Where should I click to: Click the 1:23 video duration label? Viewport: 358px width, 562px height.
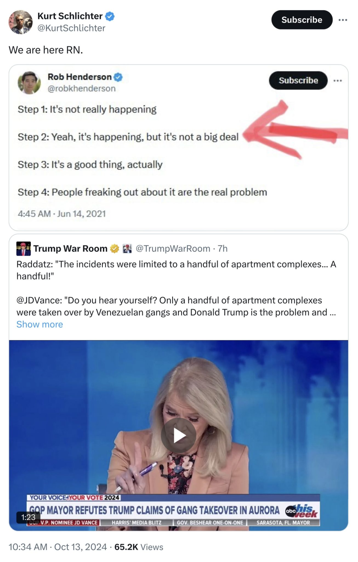click(28, 517)
